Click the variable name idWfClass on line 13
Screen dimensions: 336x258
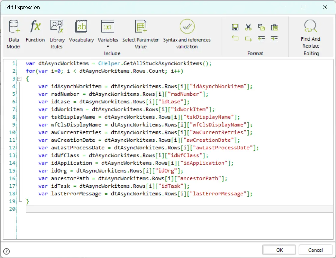tap(65, 155)
